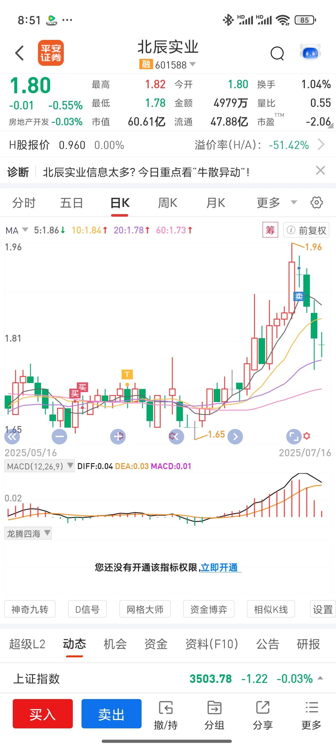Open the 机会 tab

[x=115, y=644]
